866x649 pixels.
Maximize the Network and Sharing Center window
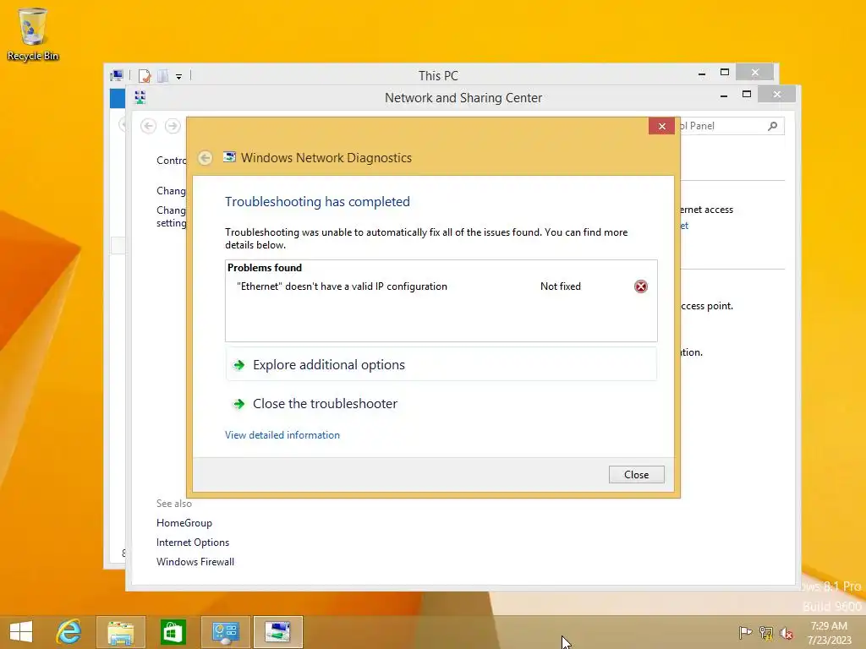click(x=747, y=95)
